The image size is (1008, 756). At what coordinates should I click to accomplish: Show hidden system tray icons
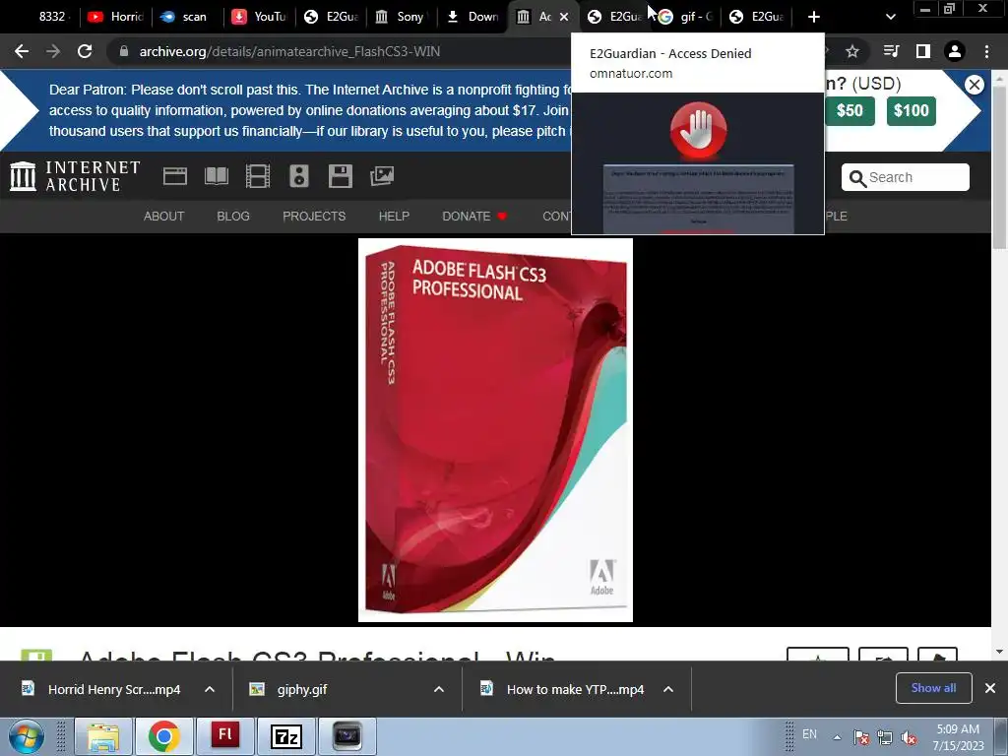(x=837, y=737)
